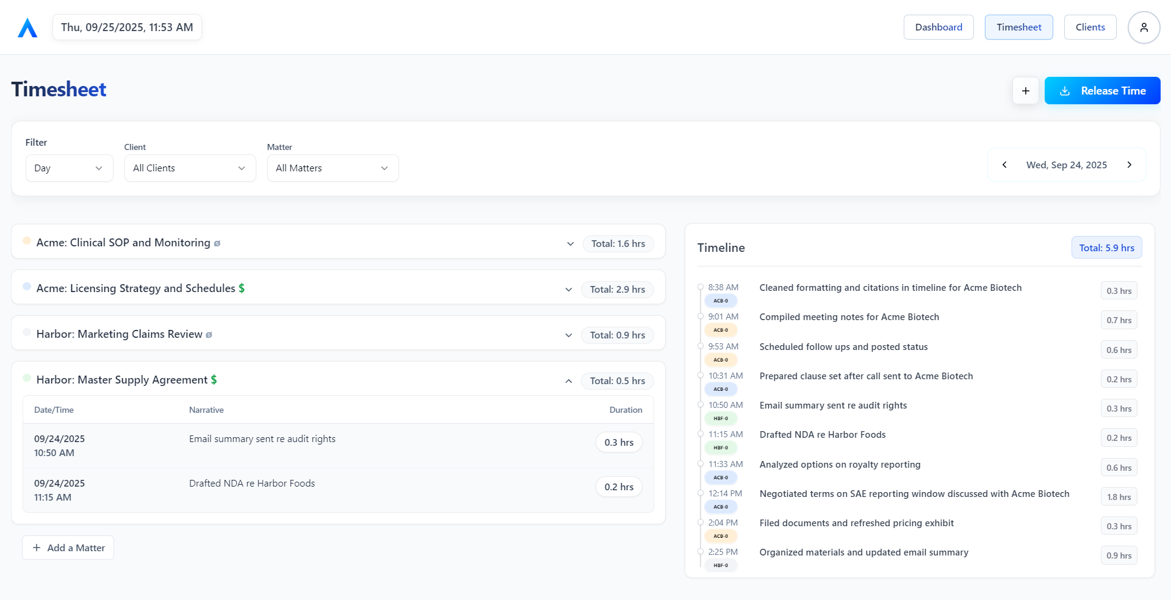Click non-billable icon next to Marketing Claims Review
The width and height of the screenshot is (1171, 600).
tap(209, 335)
